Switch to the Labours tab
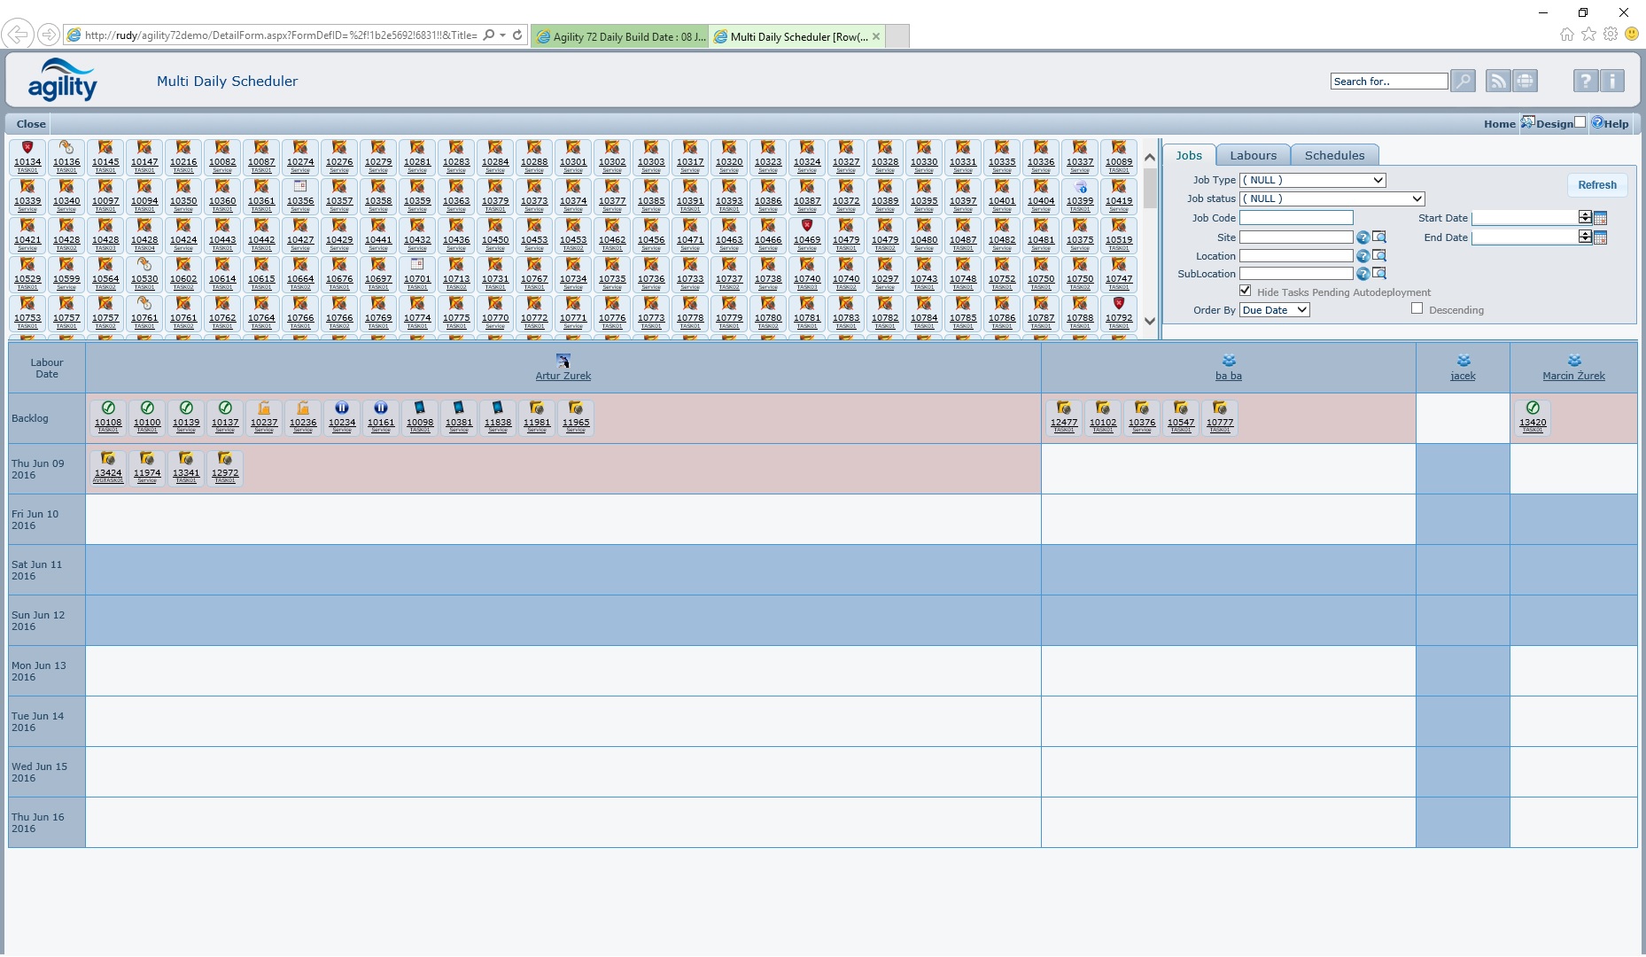Image resolution: width=1646 pixels, height=957 pixels. tap(1253, 155)
